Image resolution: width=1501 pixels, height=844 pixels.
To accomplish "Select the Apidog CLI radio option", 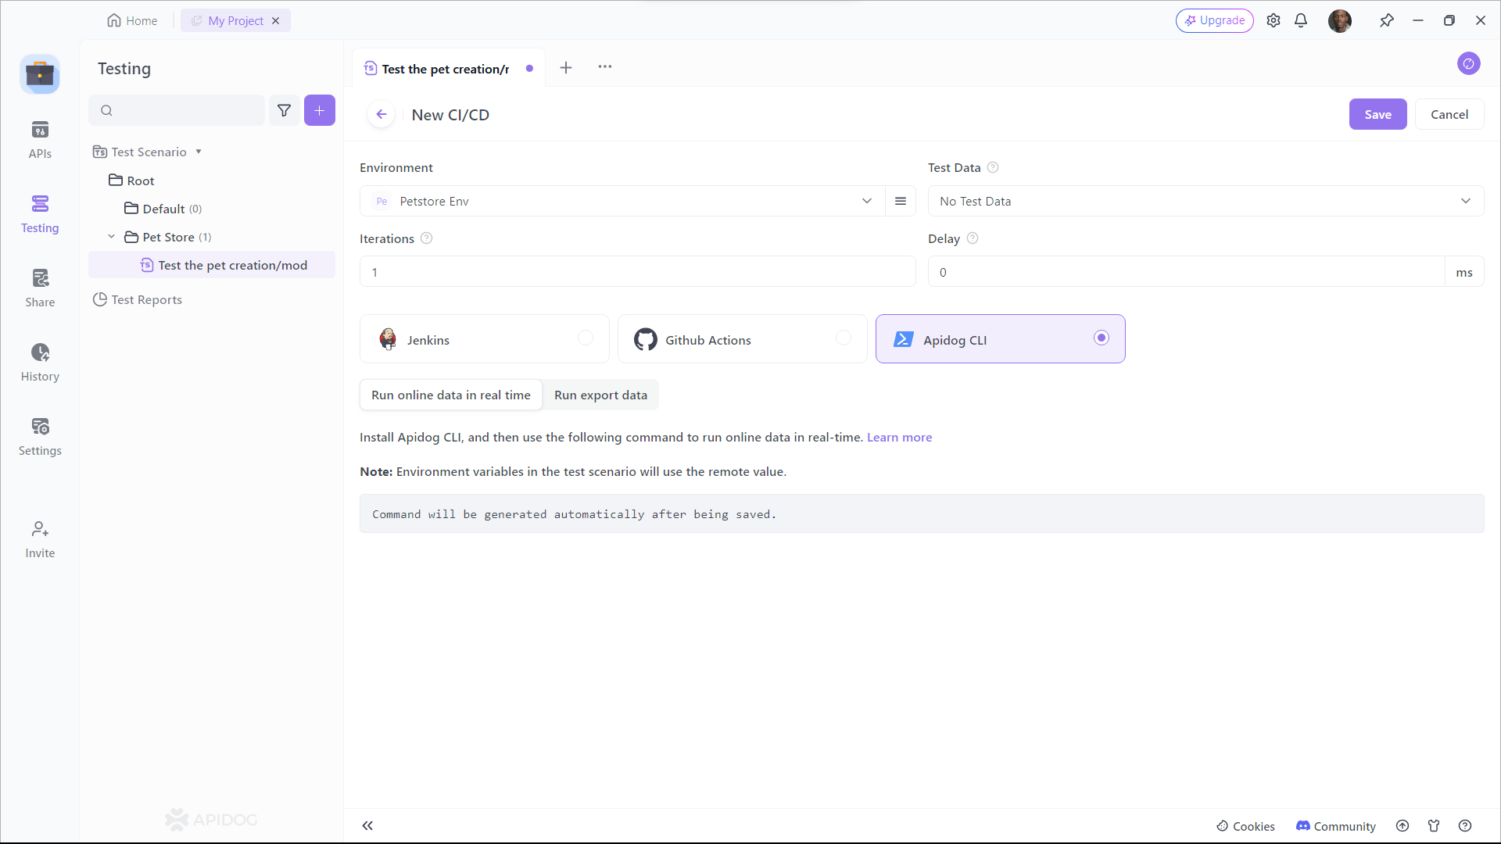I will [x=1101, y=338].
